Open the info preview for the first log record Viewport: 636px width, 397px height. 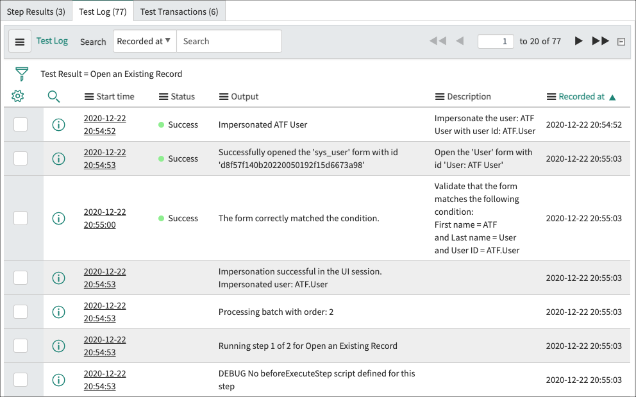click(x=58, y=124)
